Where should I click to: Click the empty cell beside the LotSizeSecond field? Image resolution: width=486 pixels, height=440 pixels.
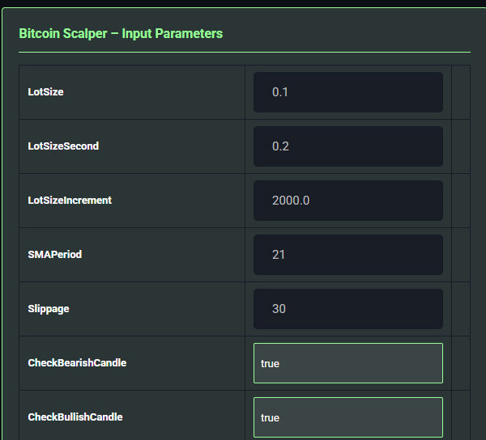[460, 146]
